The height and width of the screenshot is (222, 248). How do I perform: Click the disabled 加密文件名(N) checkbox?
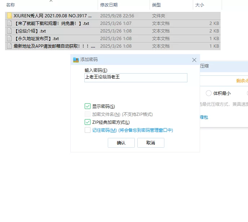click(88, 114)
